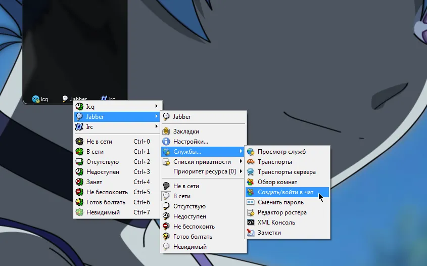
Task: Open Транспорты сервера entry
Action: click(288, 172)
